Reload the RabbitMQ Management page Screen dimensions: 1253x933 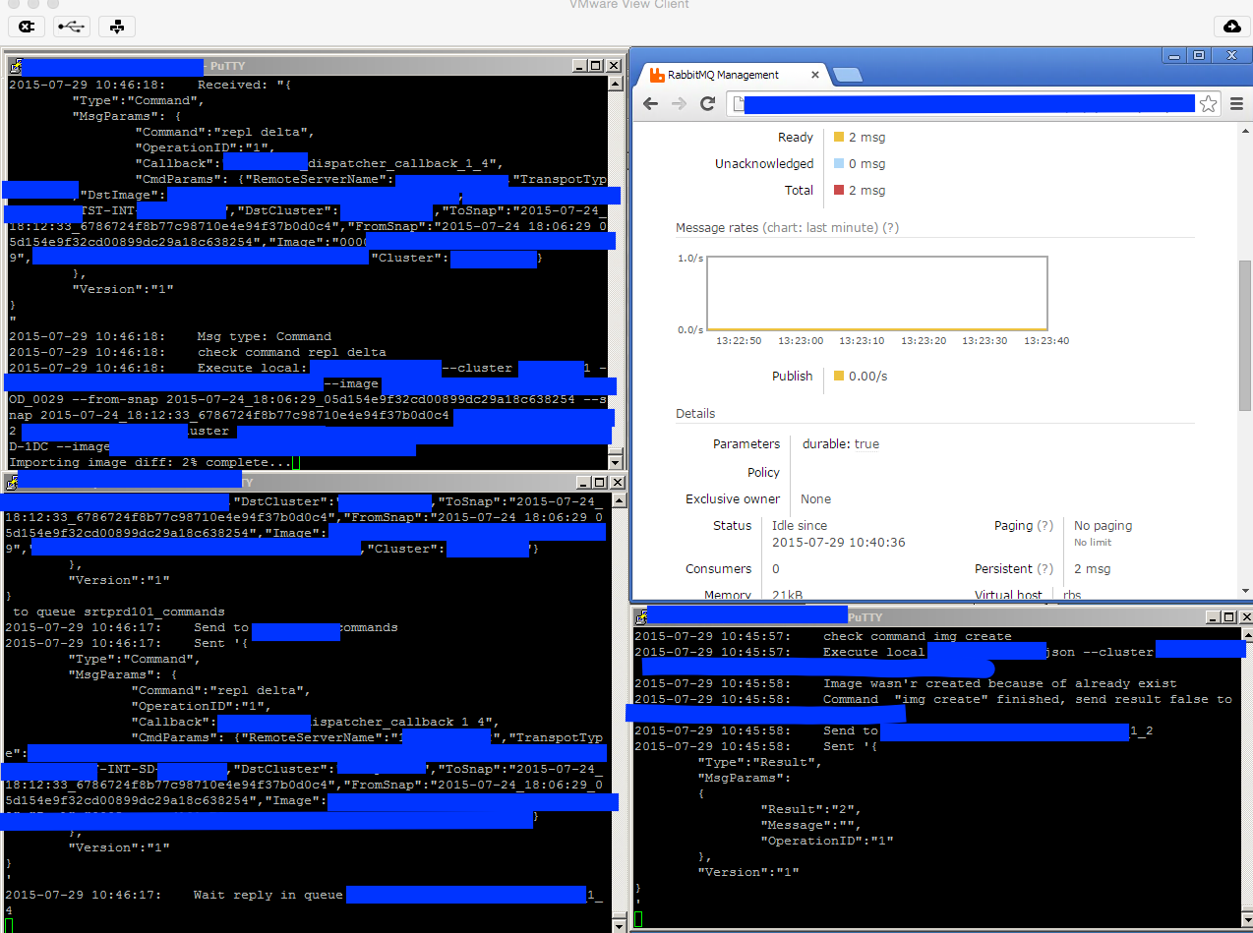point(707,103)
